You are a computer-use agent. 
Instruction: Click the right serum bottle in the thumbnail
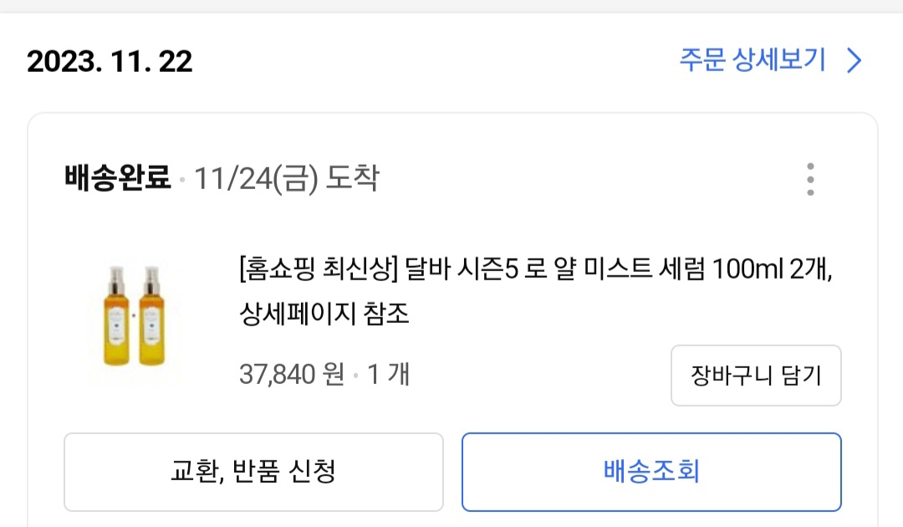[151, 316]
